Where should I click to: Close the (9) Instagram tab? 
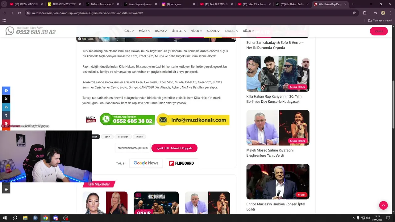click(x=194, y=4)
